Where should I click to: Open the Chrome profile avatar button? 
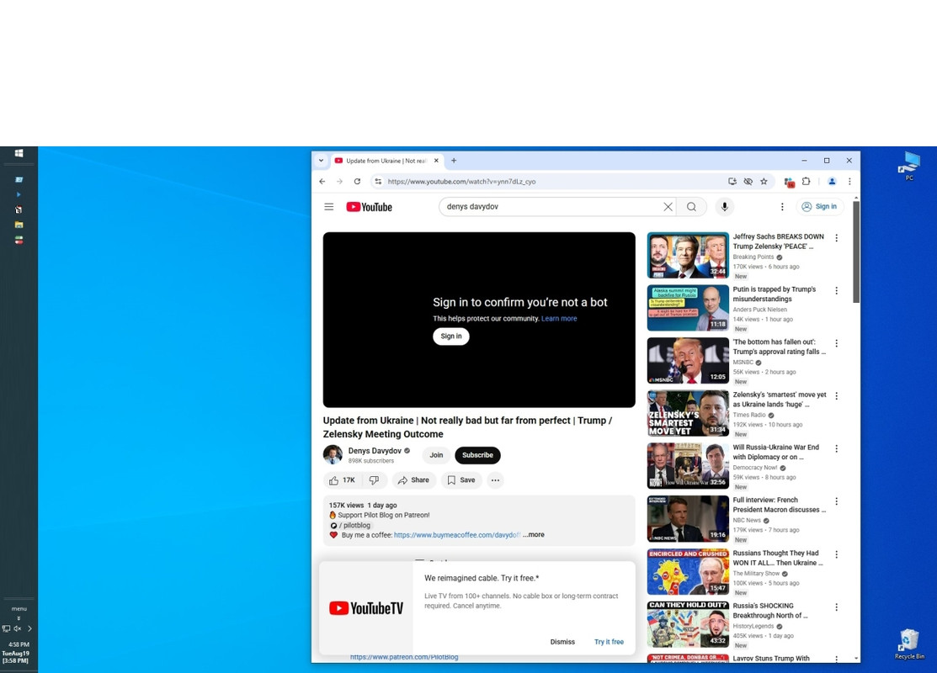click(831, 182)
